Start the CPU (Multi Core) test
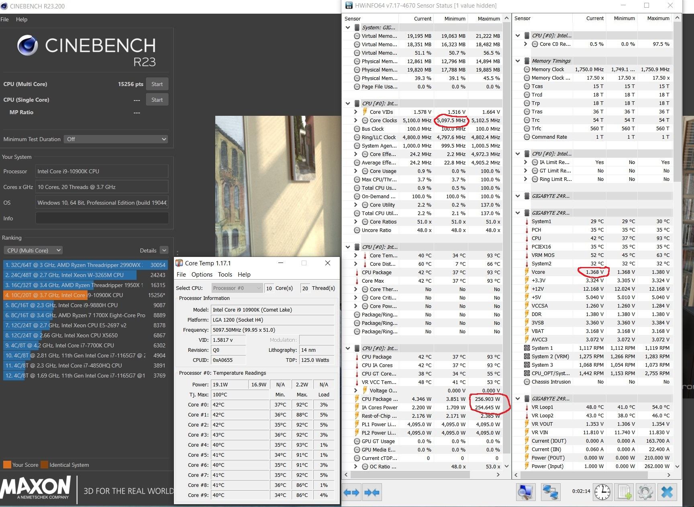 (157, 84)
